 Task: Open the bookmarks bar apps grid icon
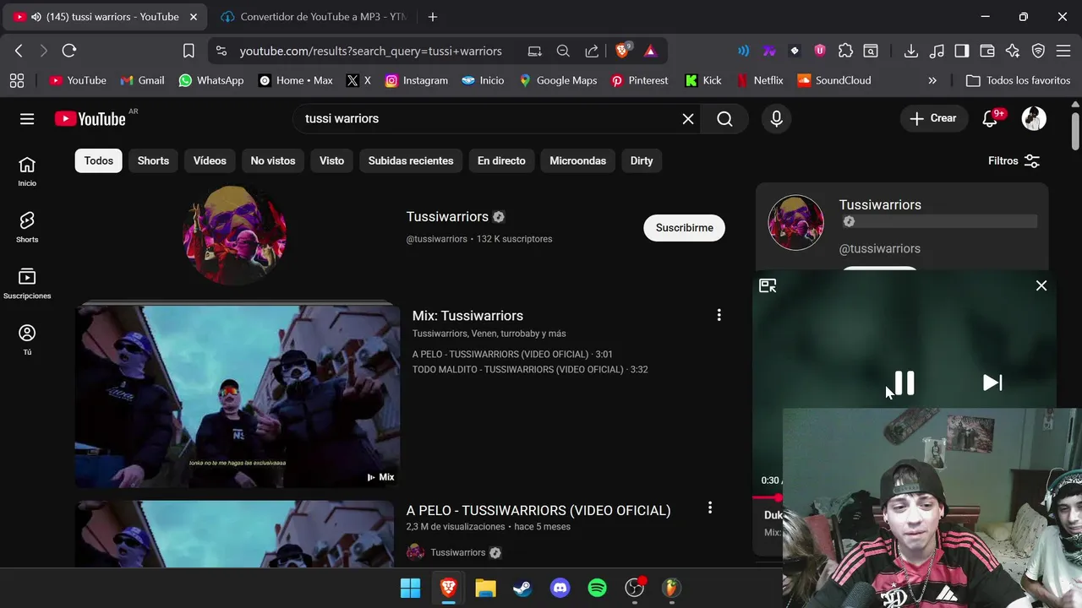click(16, 80)
